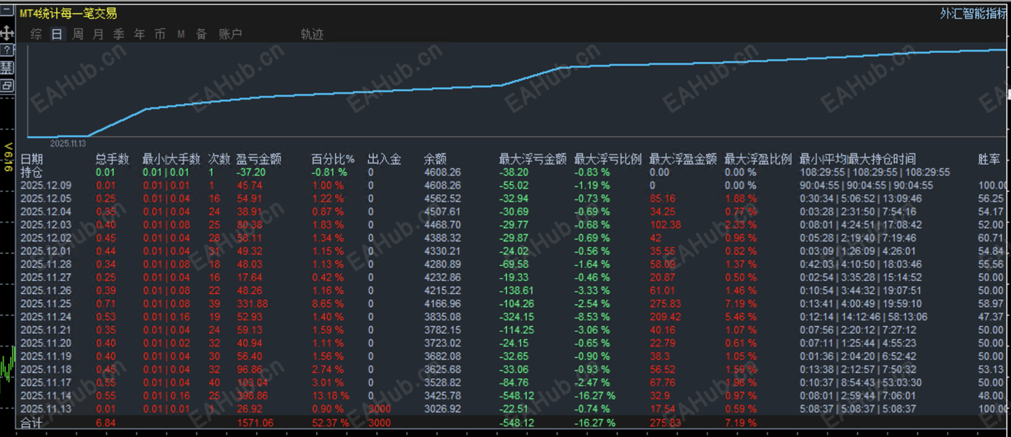This screenshot has width=1011, height=437.
Task: Click the 合计 totals row label
Action: coord(32,423)
